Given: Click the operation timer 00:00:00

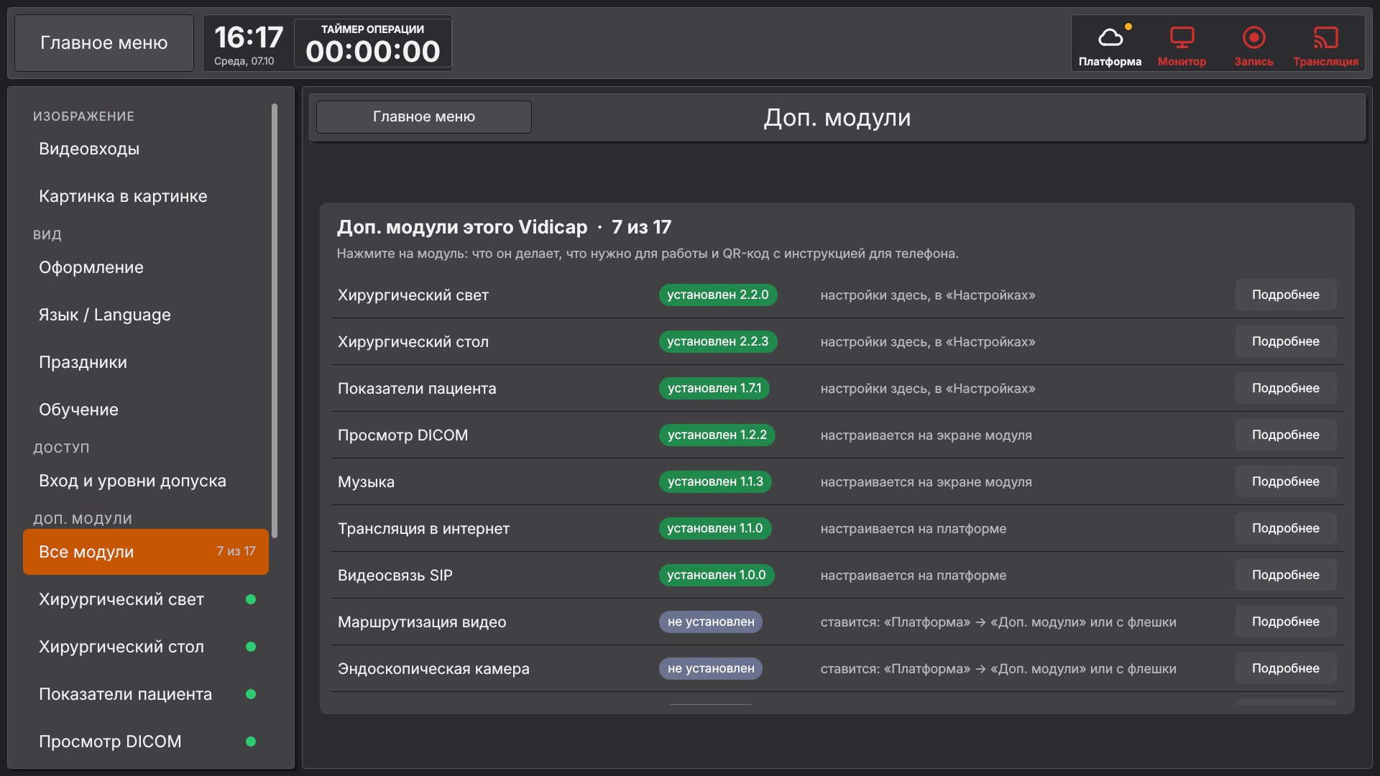Looking at the screenshot, I should point(372,51).
